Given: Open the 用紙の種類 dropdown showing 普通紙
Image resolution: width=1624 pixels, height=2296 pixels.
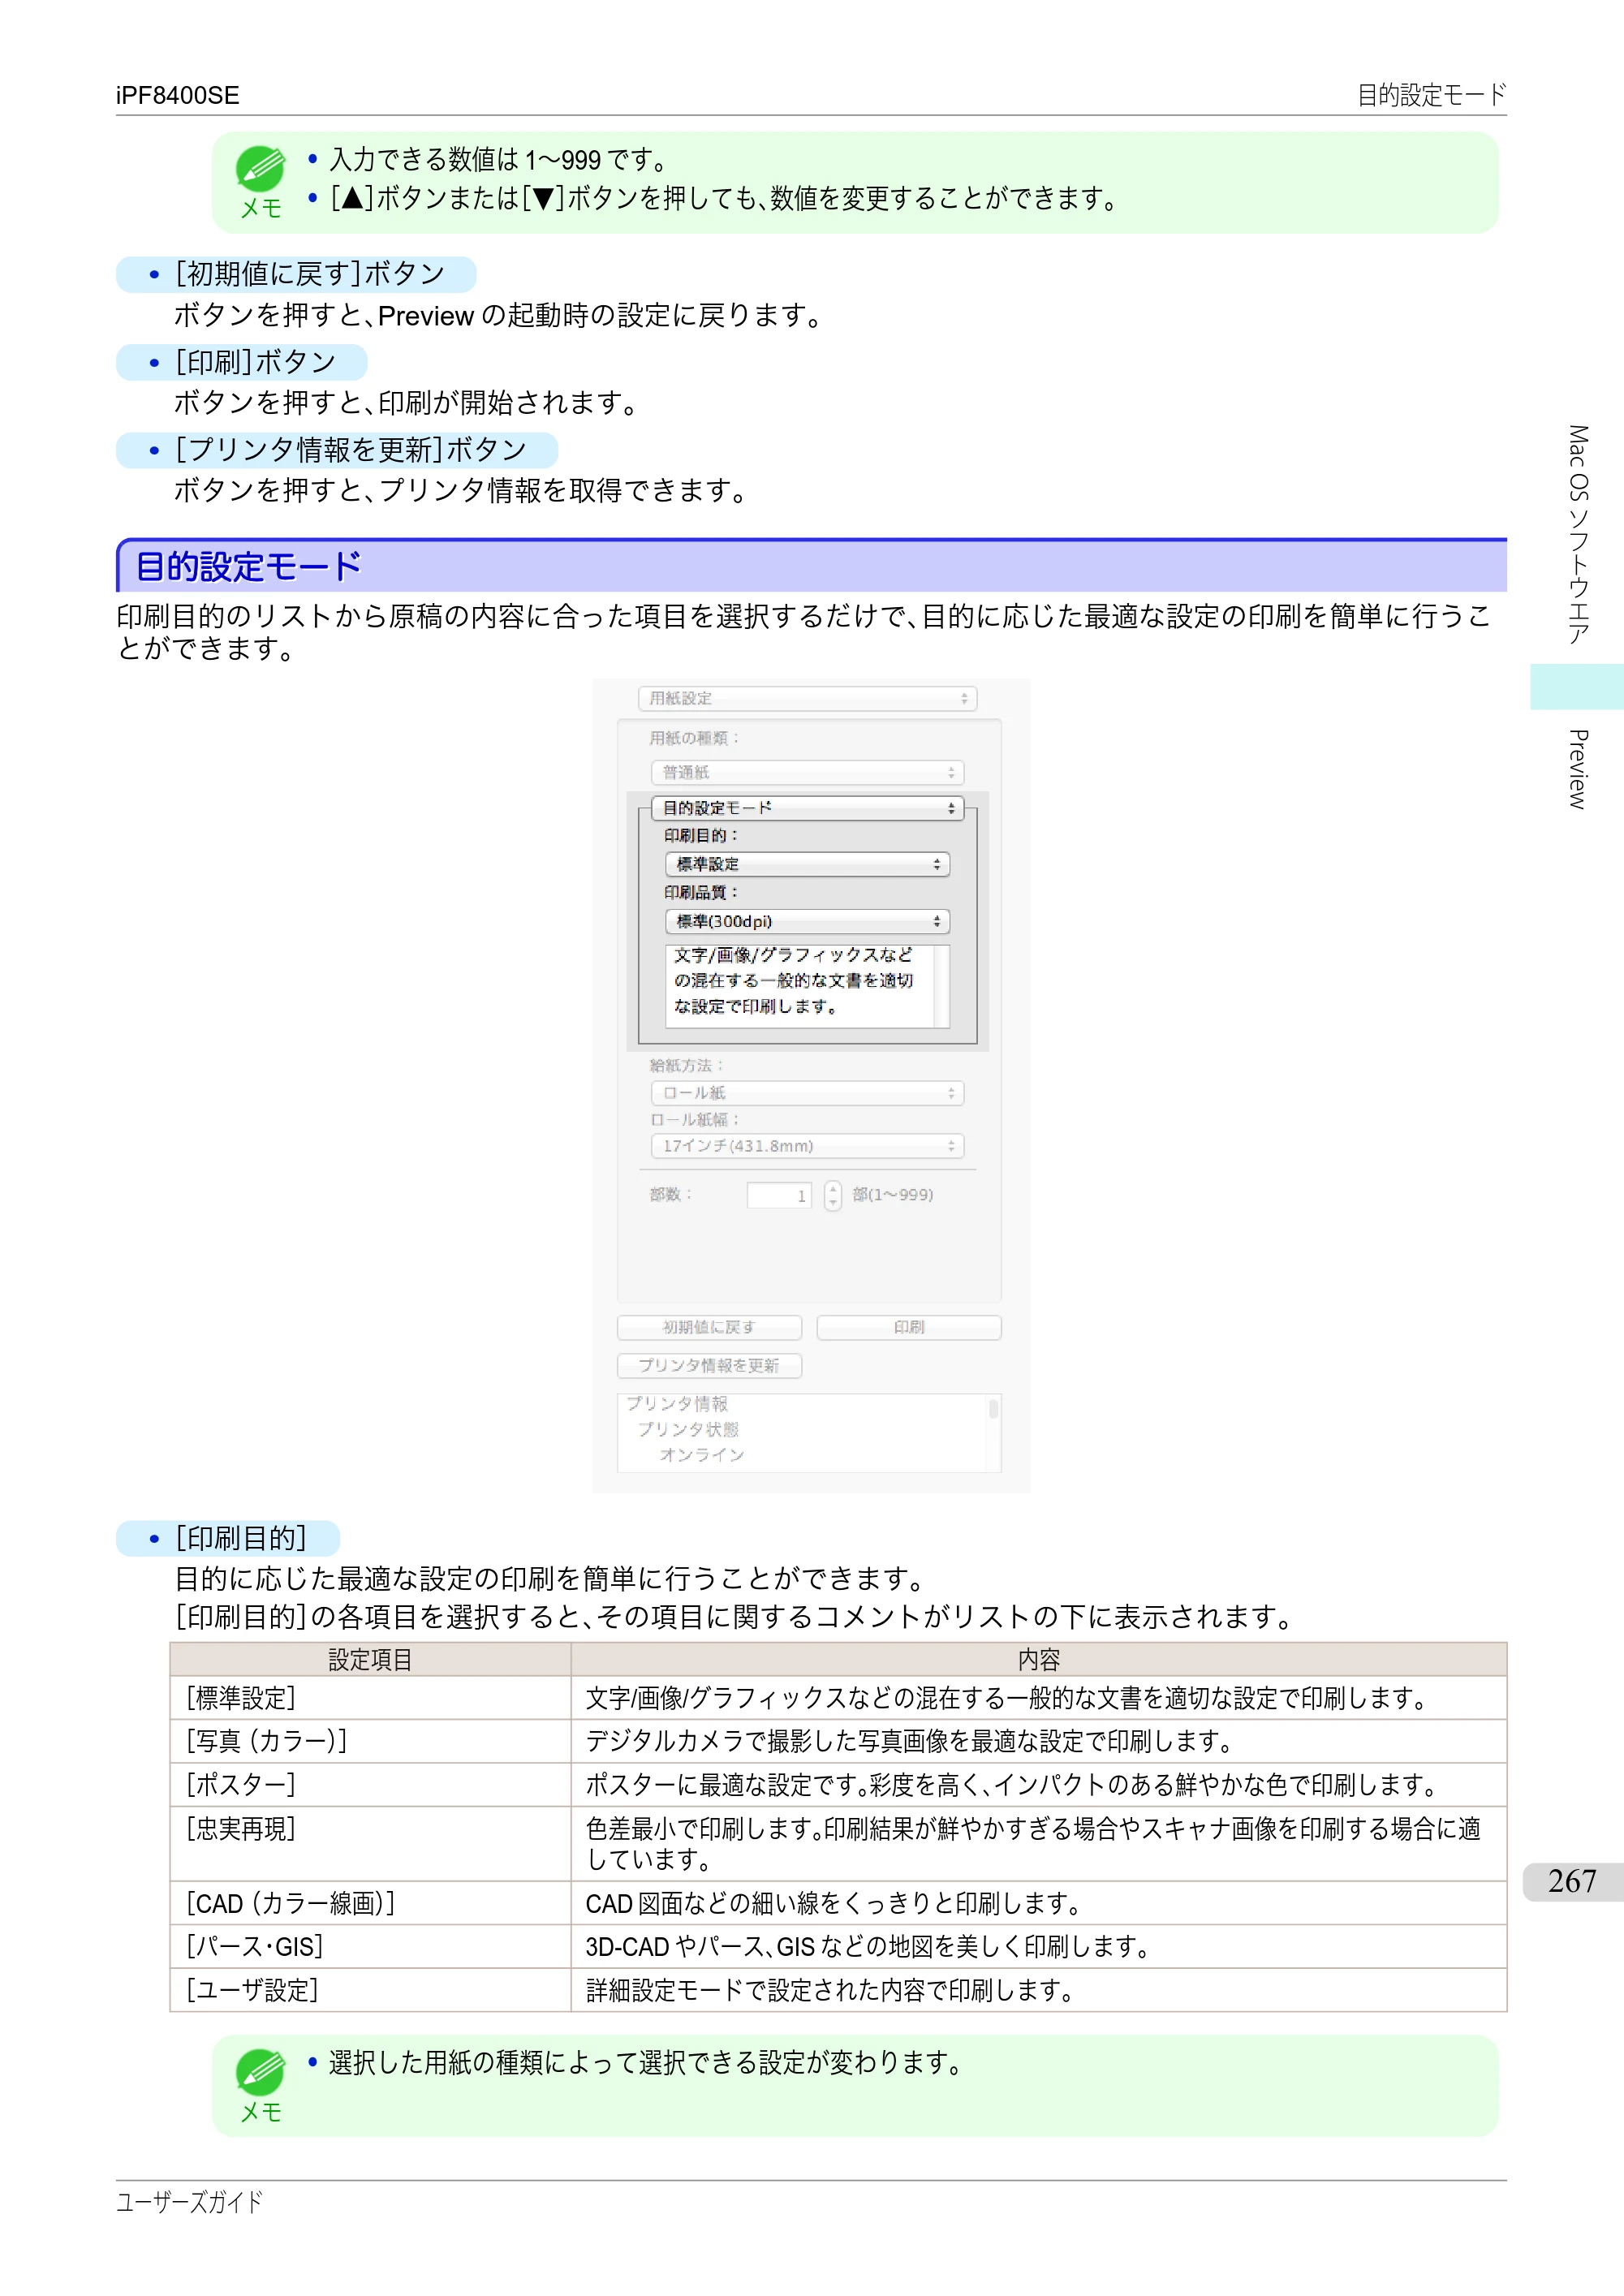Looking at the screenshot, I should pos(807,772).
